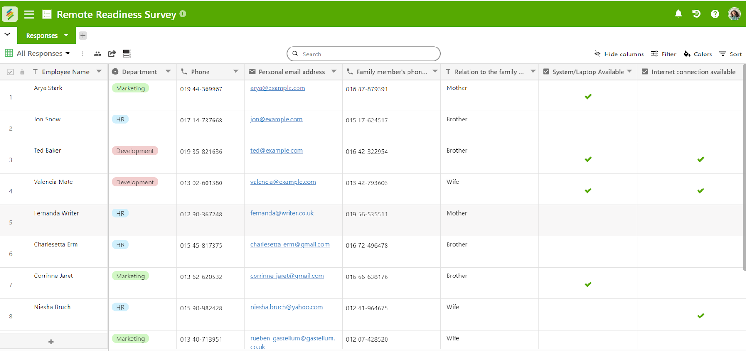Expand the Employee Name column menu arrow
This screenshot has width=746, height=351.
[99, 72]
